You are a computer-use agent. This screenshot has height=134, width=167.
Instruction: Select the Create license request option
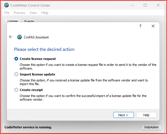pos(16,59)
